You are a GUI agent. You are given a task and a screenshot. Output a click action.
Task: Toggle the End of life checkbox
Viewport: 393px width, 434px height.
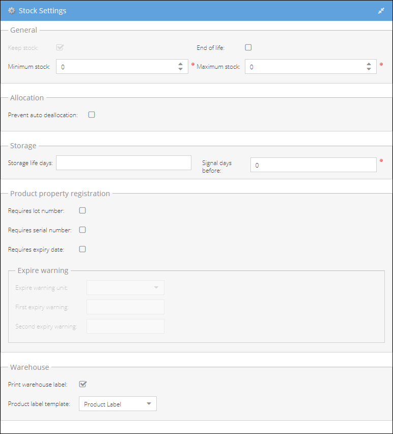(248, 47)
